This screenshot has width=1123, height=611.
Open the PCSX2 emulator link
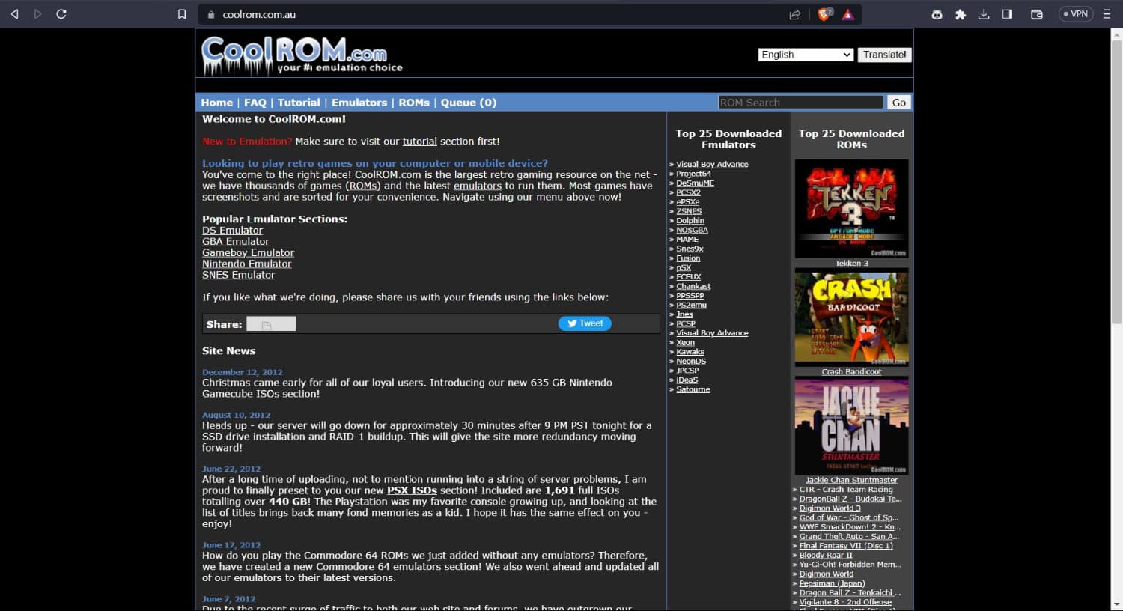(x=688, y=192)
